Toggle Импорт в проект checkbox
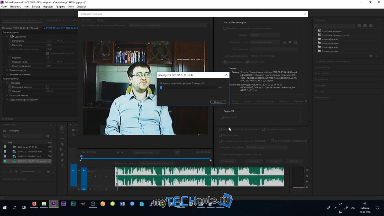 220,135
